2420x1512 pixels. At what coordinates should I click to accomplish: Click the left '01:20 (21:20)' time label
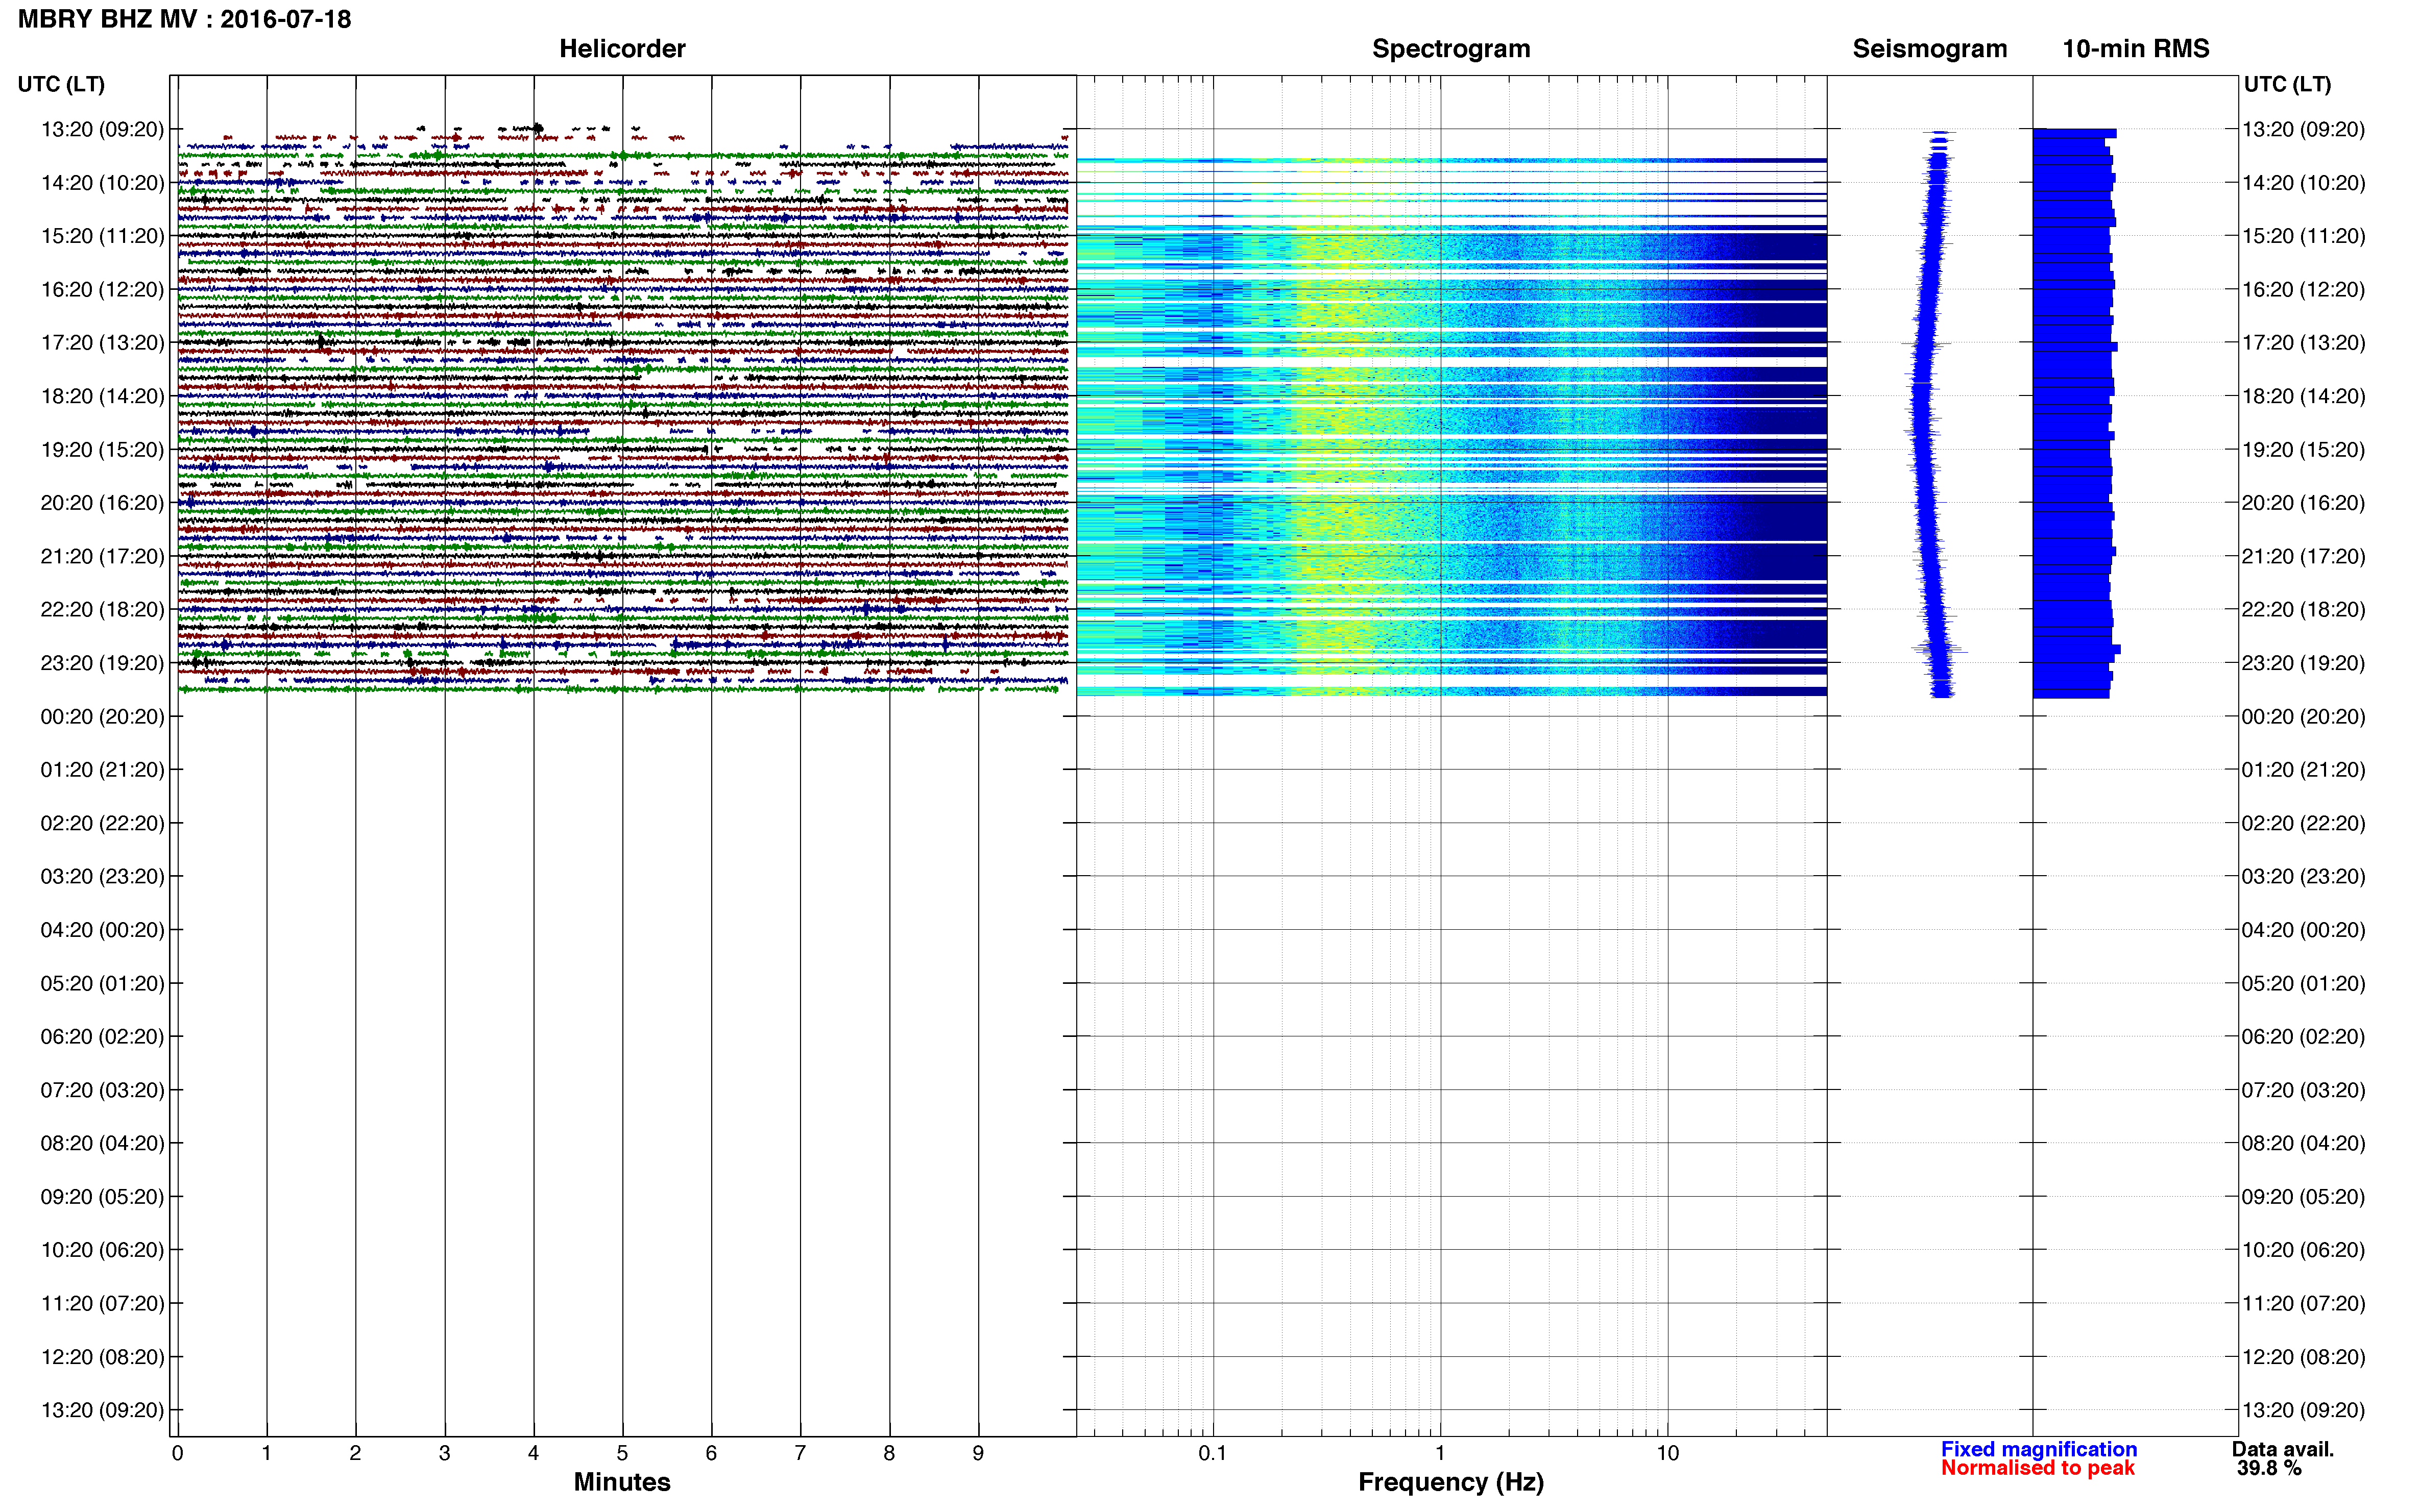[102, 770]
